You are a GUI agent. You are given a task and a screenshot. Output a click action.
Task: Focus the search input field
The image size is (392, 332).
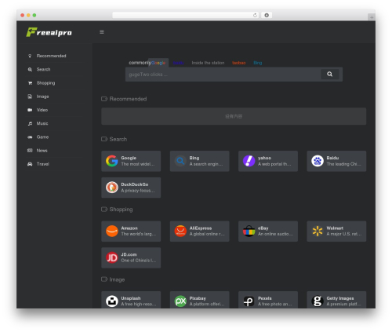coord(223,75)
